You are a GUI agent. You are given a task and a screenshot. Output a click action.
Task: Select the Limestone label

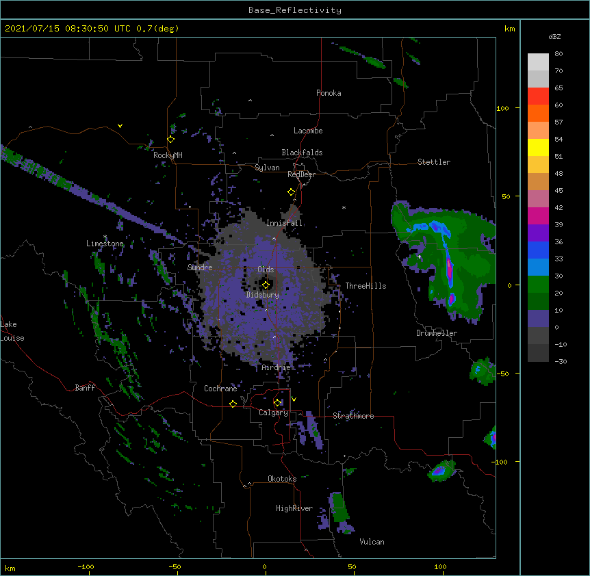pos(105,244)
